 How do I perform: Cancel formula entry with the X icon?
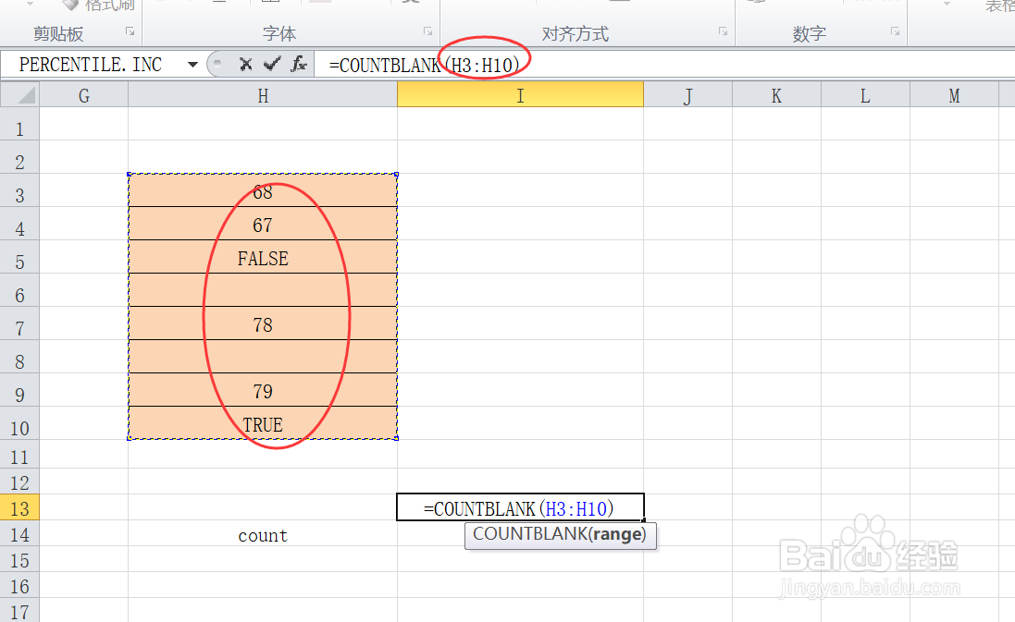pyautogui.click(x=244, y=64)
